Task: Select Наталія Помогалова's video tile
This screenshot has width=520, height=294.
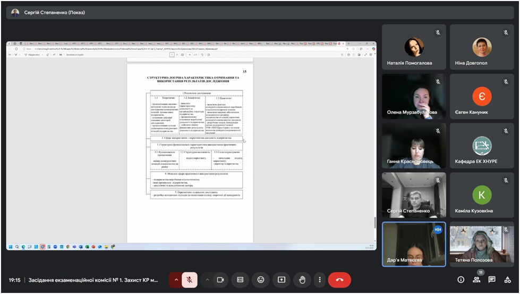Action: (x=414, y=48)
